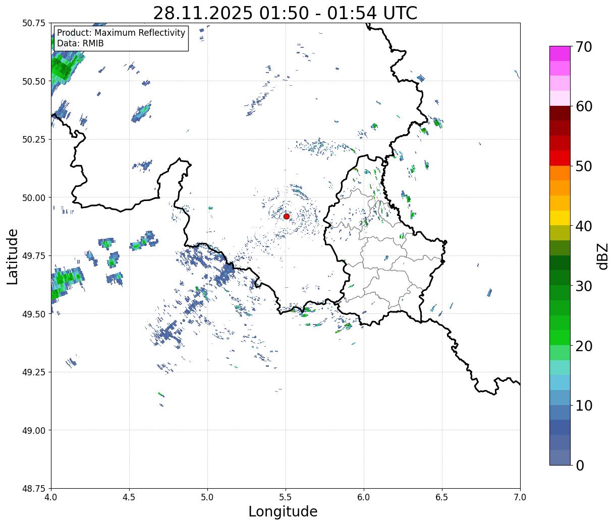This screenshot has width=615, height=524.
Task: Click the 6.5 longitude tick label
Action: coord(442,497)
